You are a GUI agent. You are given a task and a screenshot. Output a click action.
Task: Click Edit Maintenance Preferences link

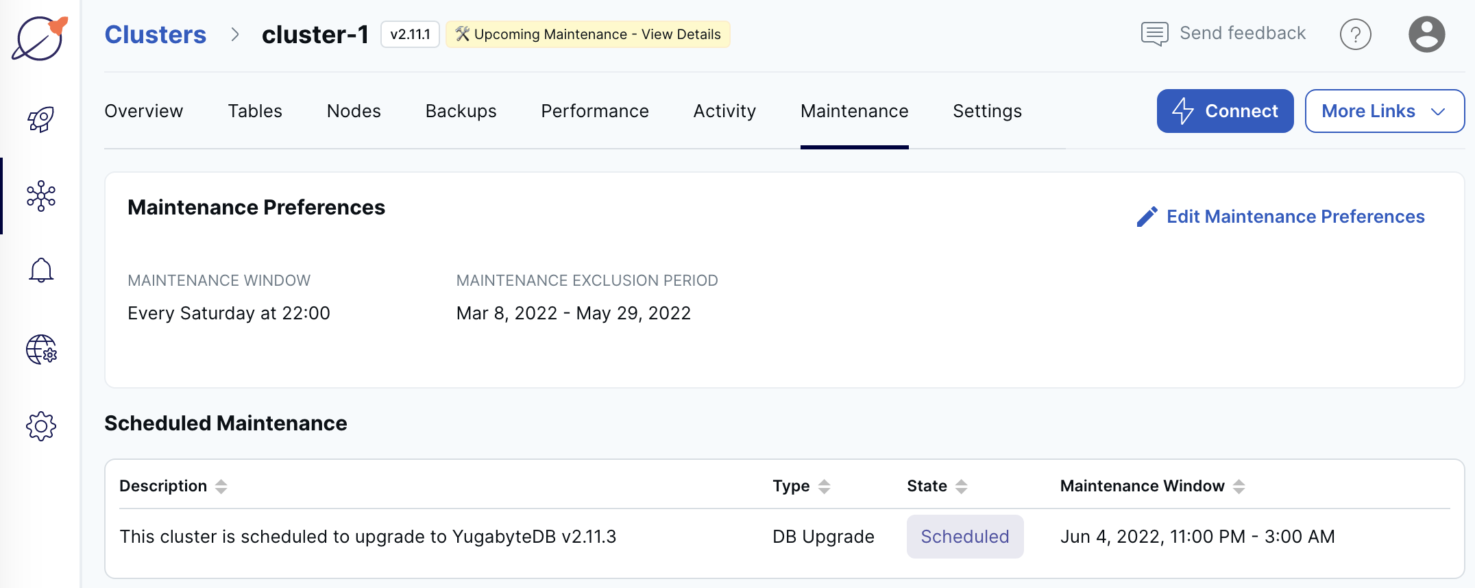[x=1280, y=217]
